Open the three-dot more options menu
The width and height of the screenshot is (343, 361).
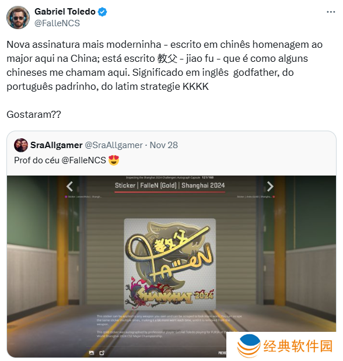[x=331, y=12]
